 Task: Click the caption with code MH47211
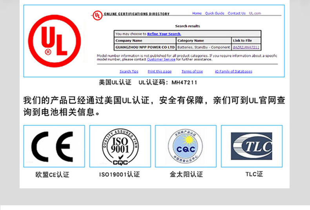pyautogui.click(x=148, y=82)
